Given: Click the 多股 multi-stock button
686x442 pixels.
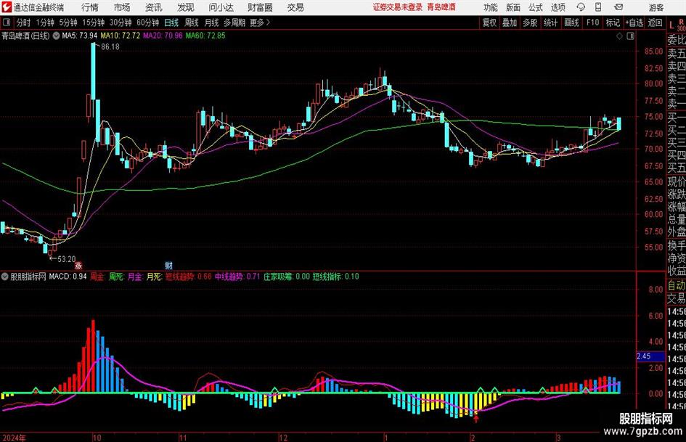Looking at the screenshot, I should [x=530, y=22].
